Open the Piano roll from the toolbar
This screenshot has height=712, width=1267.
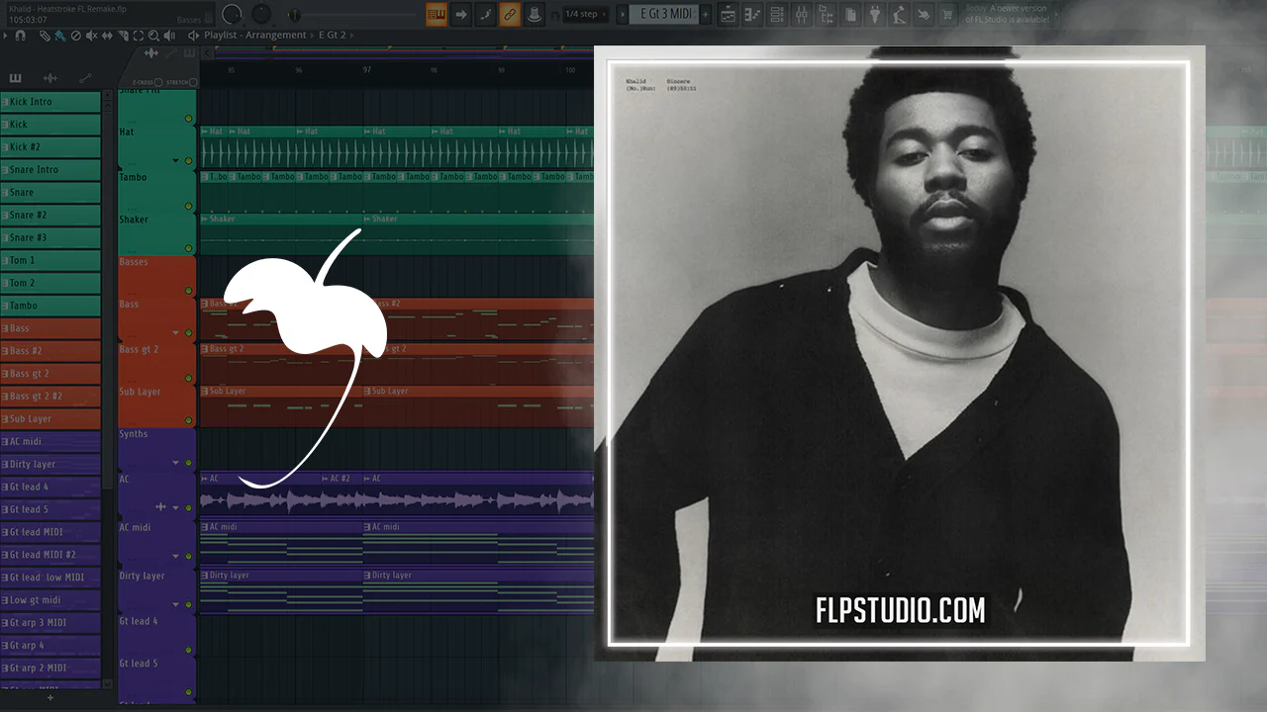pyautogui.click(x=752, y=14)
